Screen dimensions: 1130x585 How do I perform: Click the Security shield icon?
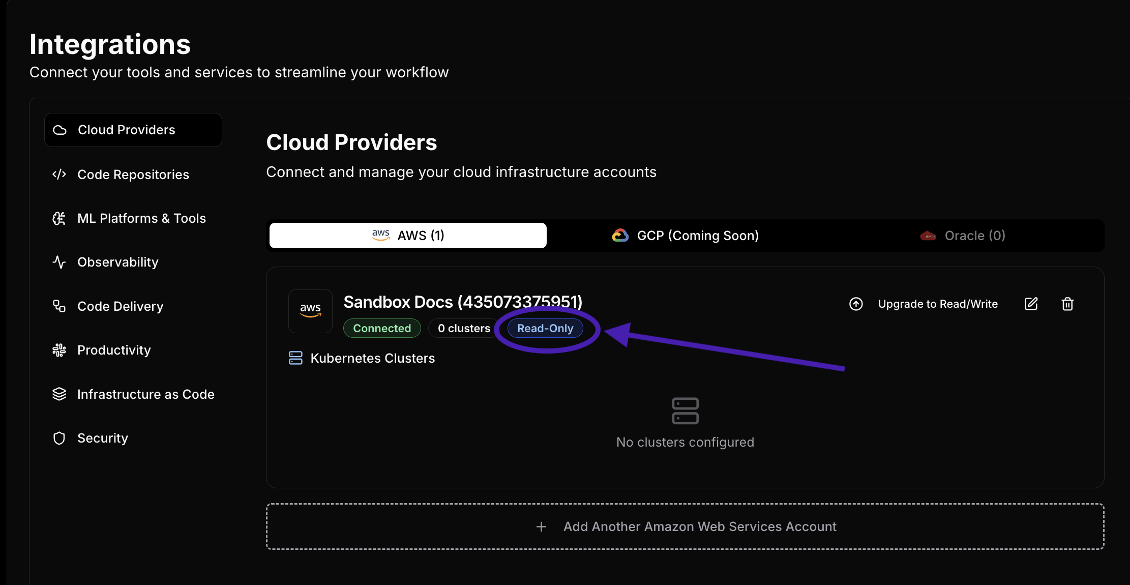coord(59,437)
